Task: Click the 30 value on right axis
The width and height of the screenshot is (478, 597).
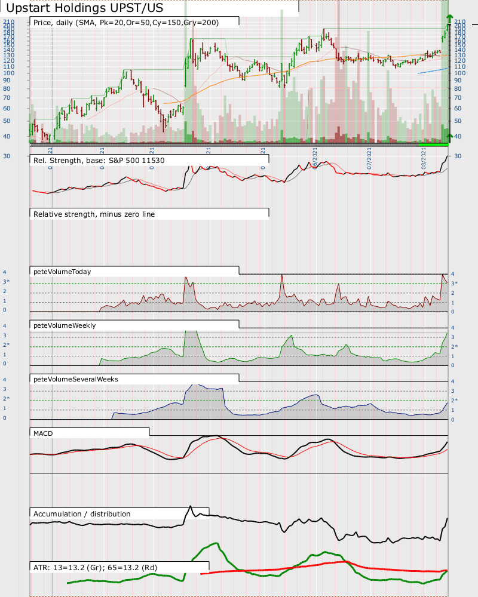Action: click(x=458, y=156)
